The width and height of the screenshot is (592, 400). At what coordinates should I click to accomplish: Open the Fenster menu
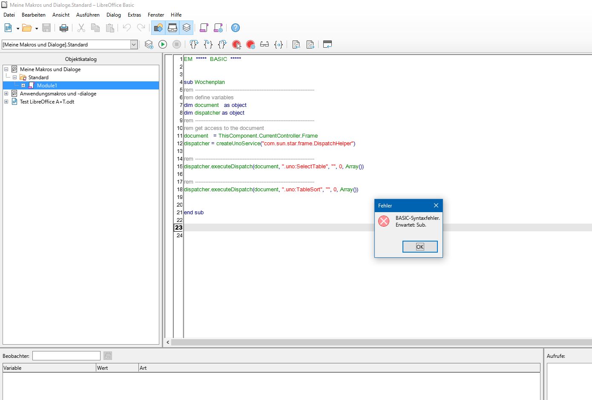click(x=156, y=14)
